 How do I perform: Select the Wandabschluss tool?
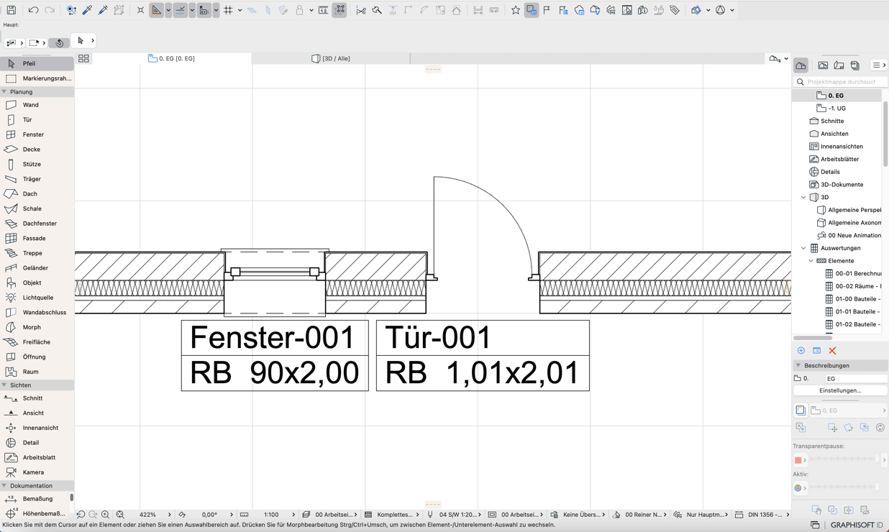pyautogui.click(x=37, y=312)
